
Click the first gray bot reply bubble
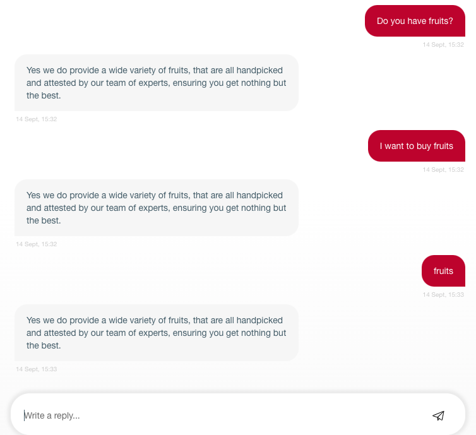click(x=156, y=83)
